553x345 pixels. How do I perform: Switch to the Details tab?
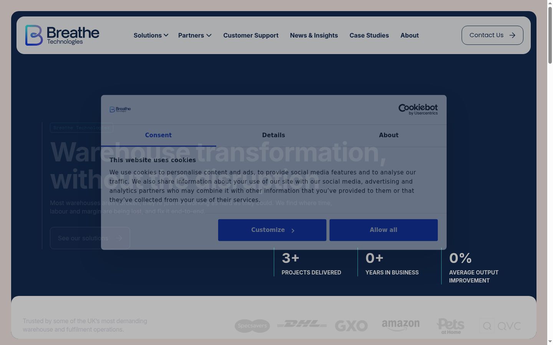coord(273,135)
